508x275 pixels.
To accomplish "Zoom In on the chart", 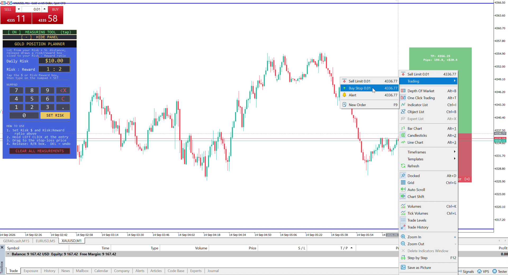I will (428, 237).
